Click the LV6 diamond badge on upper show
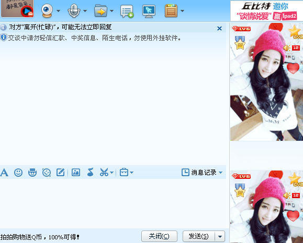Image resolution: width=303 pixels, height=243 pixels. coord(241,29)
